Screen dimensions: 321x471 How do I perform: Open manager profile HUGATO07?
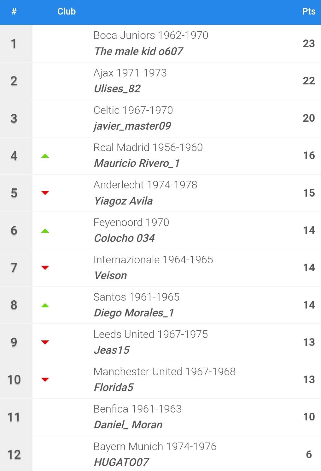[x=121, y=462]
